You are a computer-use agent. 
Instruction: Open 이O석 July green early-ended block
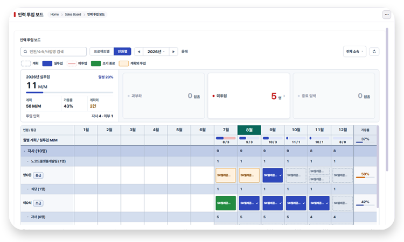pos(226,203)
